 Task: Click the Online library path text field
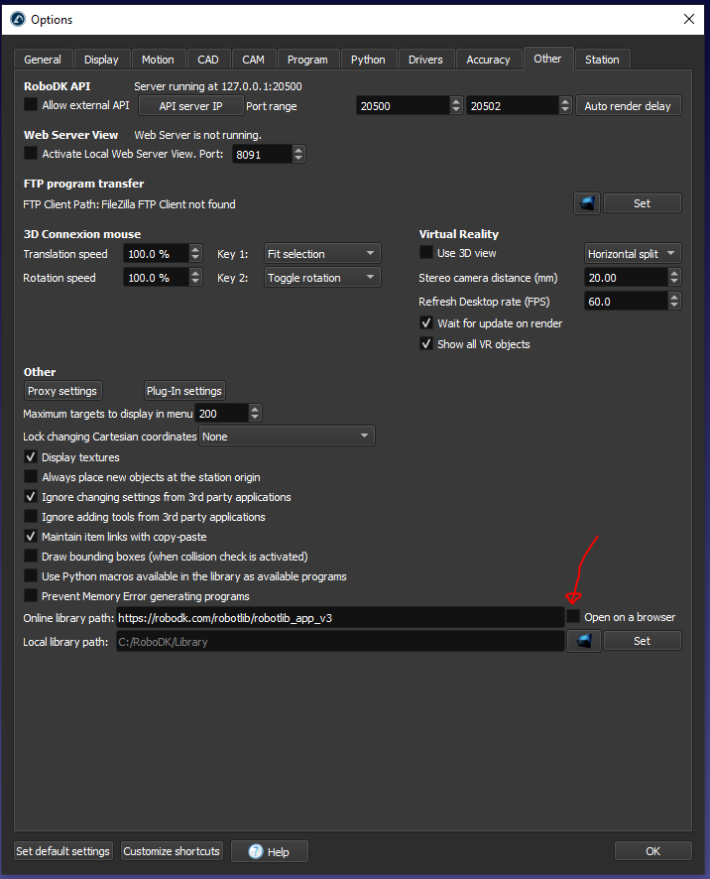337,617
